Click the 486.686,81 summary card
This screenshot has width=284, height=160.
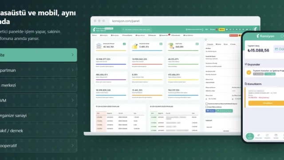(111, 78)
